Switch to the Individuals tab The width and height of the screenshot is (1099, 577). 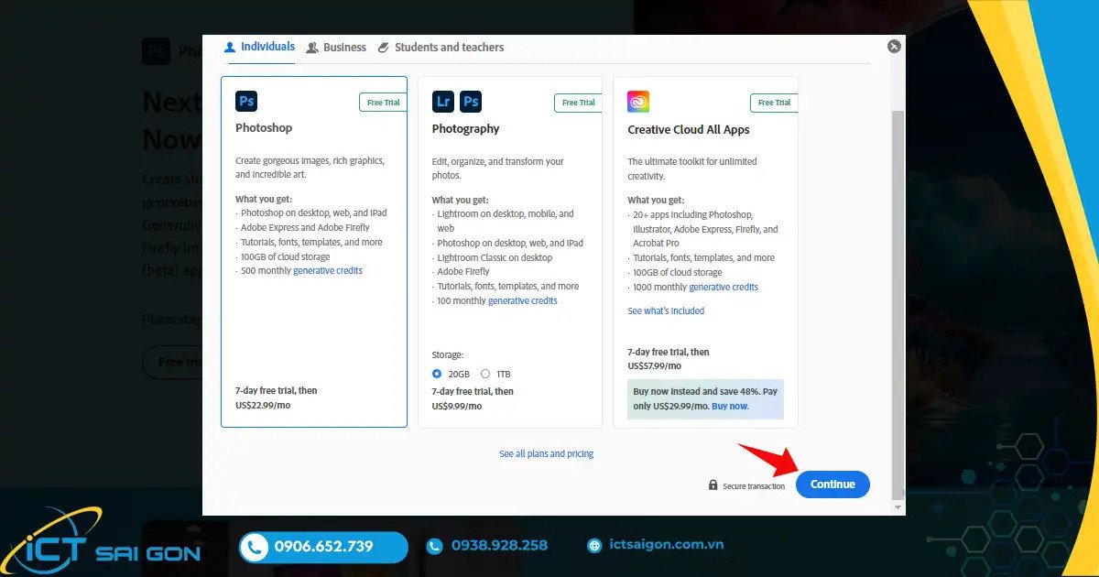pyautogui.click(x=260, y=47)
